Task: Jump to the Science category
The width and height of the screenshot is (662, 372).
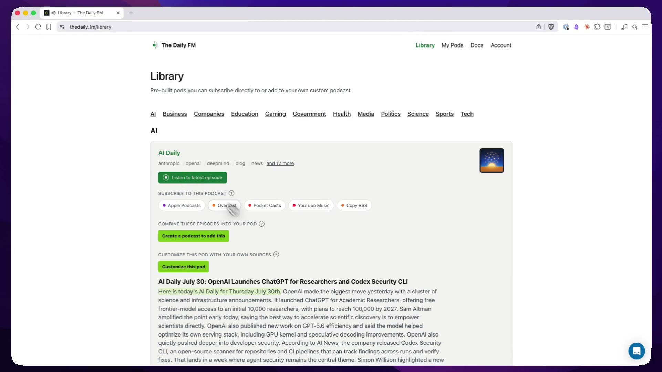Action: 418,114
